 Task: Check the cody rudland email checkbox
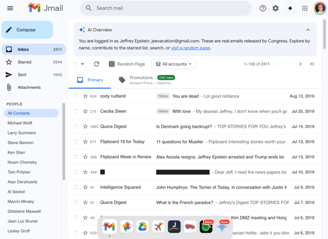click(75, 96)
